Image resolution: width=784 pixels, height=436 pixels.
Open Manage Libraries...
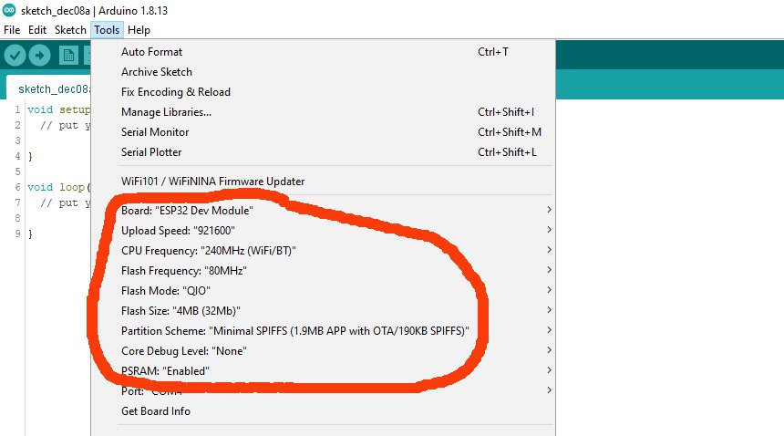(323, 112)
